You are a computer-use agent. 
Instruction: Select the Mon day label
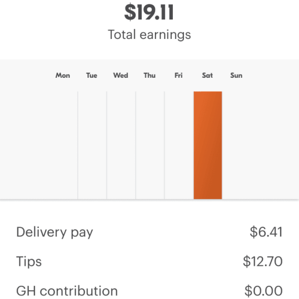pos(63,75)
